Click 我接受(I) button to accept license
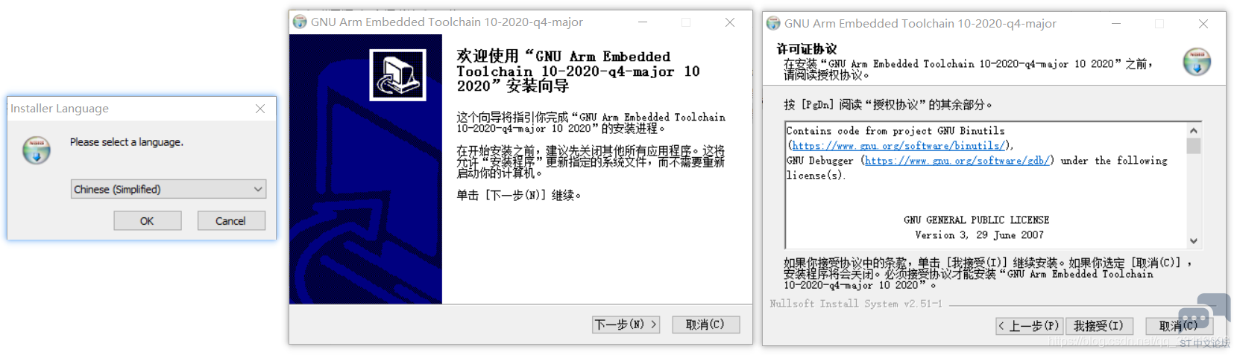Screen dimensions: 1237x355 click(1099, 326)
